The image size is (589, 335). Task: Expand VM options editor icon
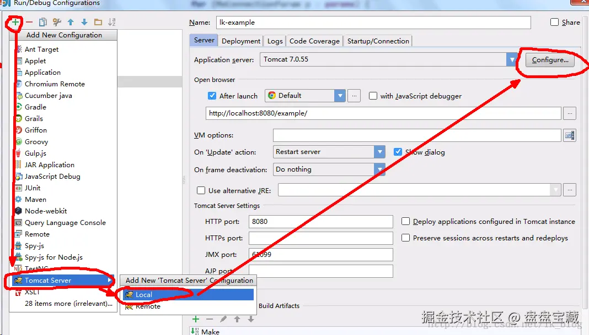coord(570,135)
